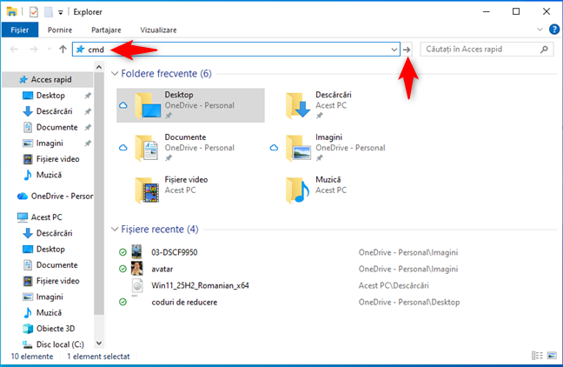Click the Properties quick access toolbar icon
The height and width of the screenshot is (367, 563).
point(33,12)
